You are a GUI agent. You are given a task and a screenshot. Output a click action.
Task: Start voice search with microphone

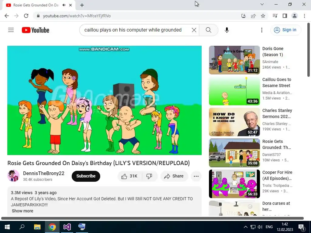tap(227, 30)
